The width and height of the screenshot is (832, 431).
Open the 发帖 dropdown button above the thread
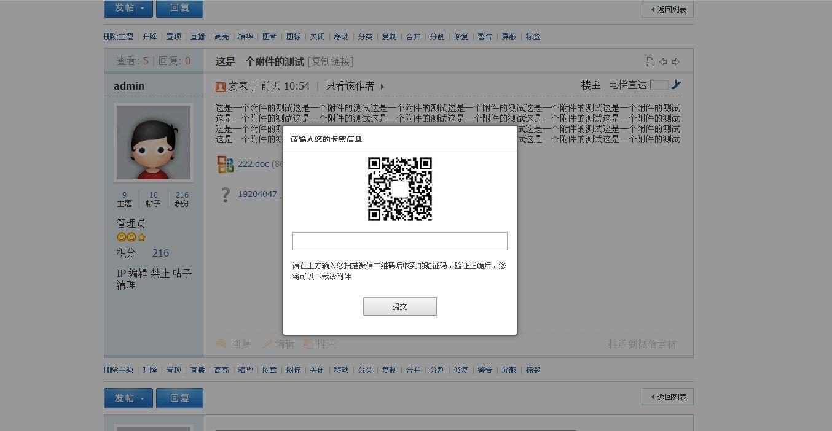tap(128, 8)
